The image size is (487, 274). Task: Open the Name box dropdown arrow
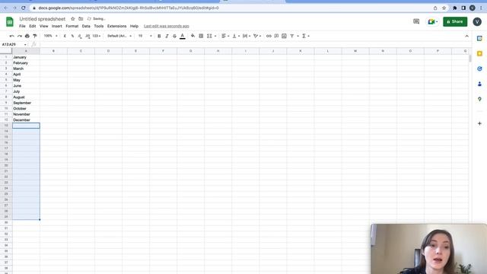point(25,45)
